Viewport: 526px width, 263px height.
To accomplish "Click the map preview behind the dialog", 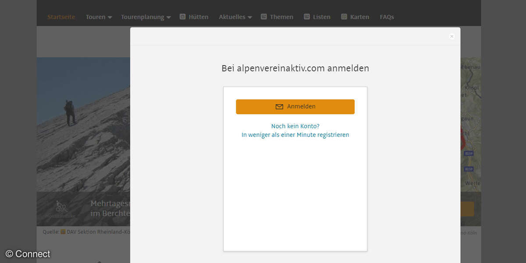I will tap(471, 125).
